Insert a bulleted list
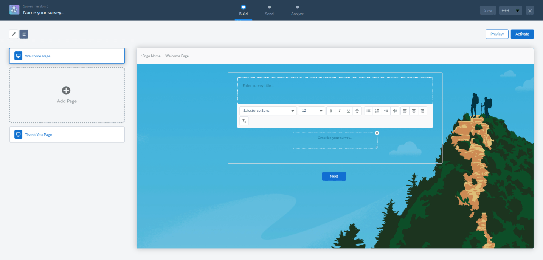Image resolution: width=543 pixels, height=260 pixels. 368,111
